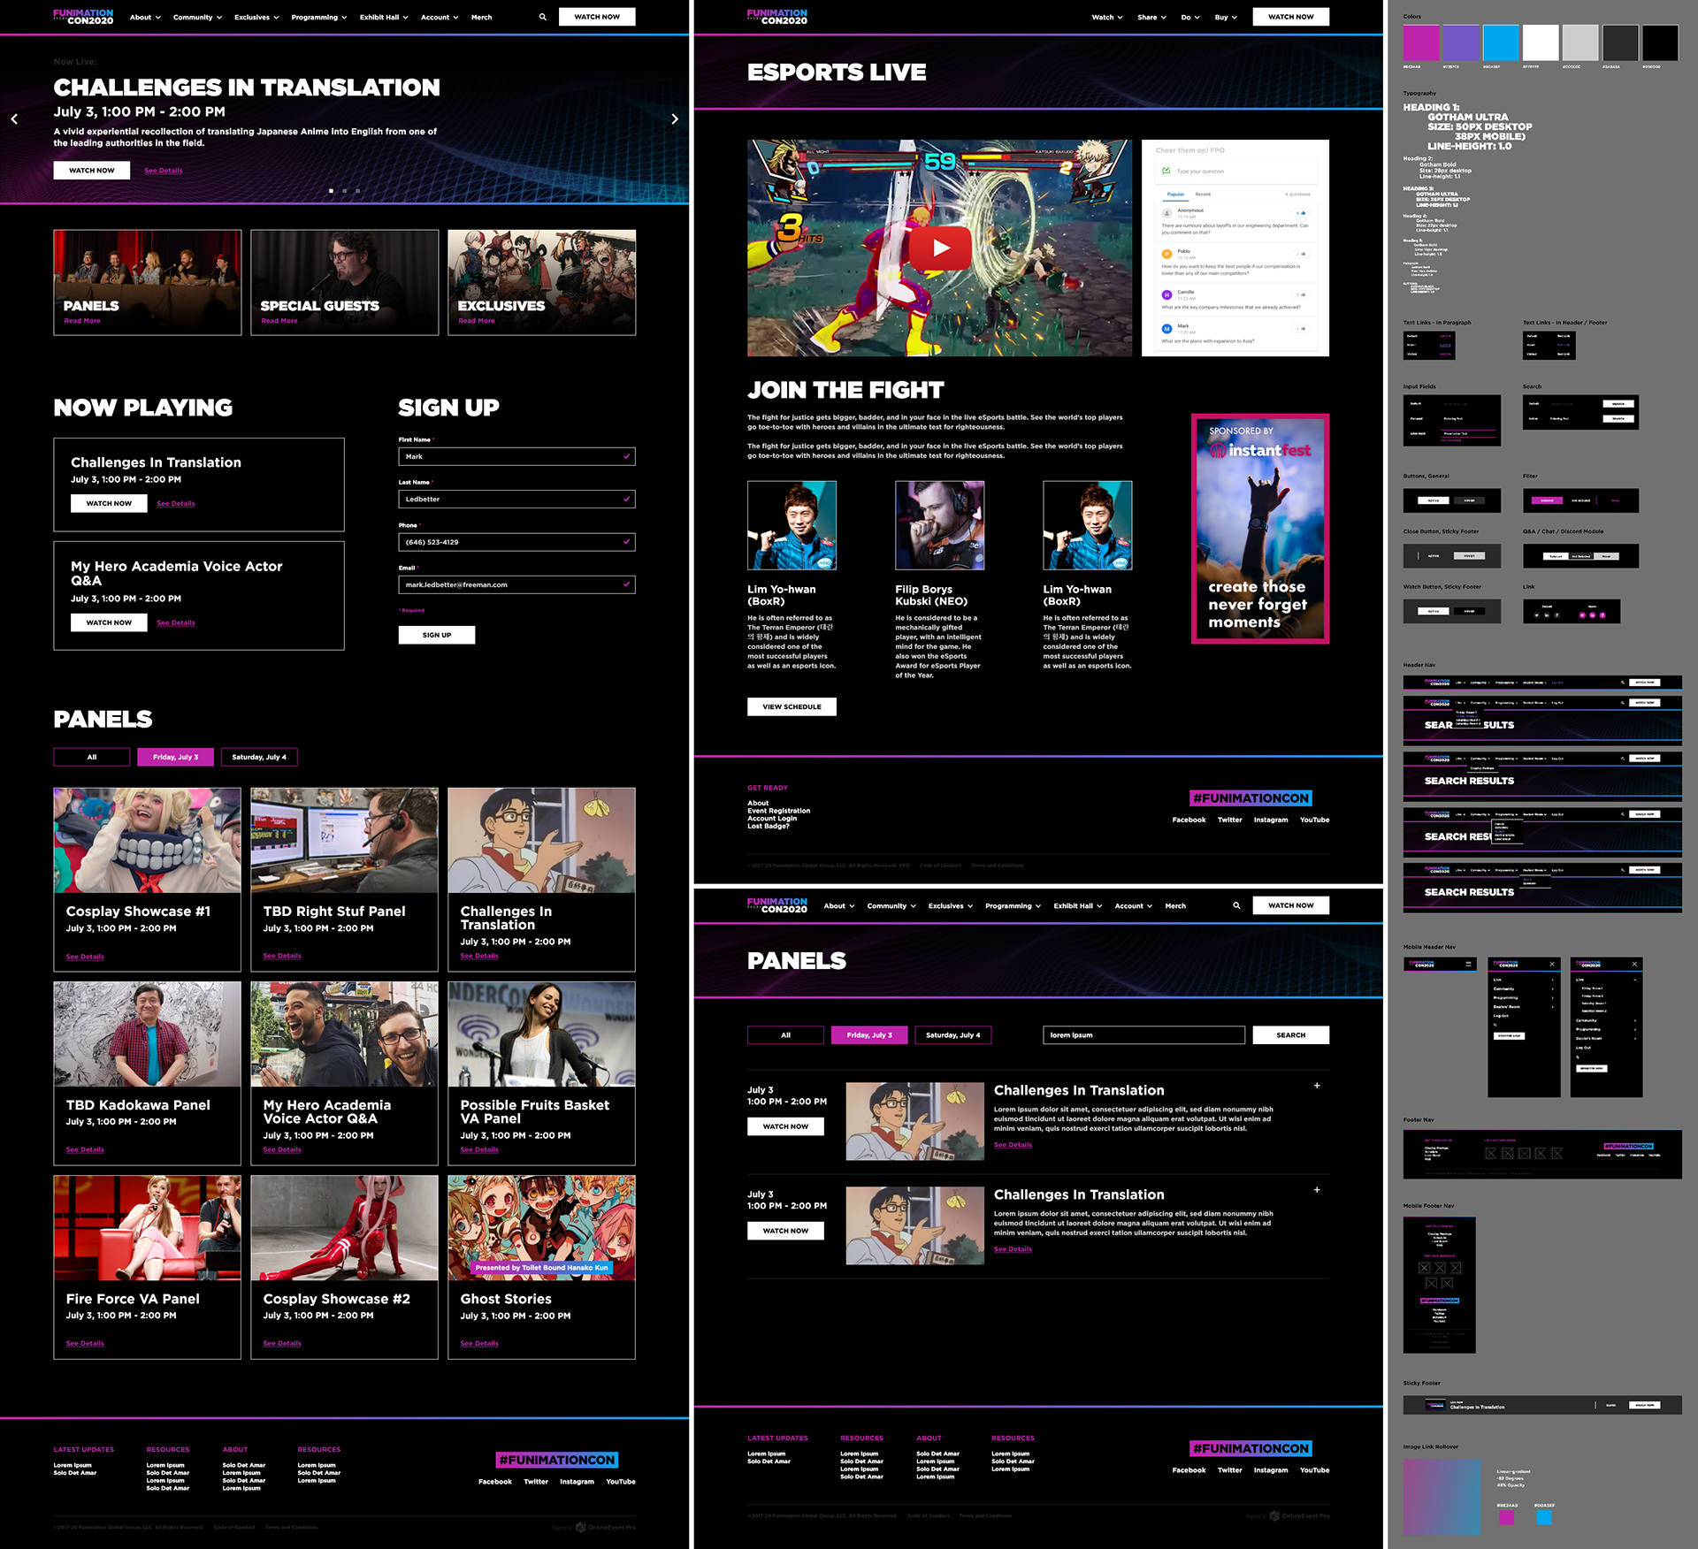Click the hero carousel next arrow
This screenshot has width=1698, height=1549.
(675, 119)
